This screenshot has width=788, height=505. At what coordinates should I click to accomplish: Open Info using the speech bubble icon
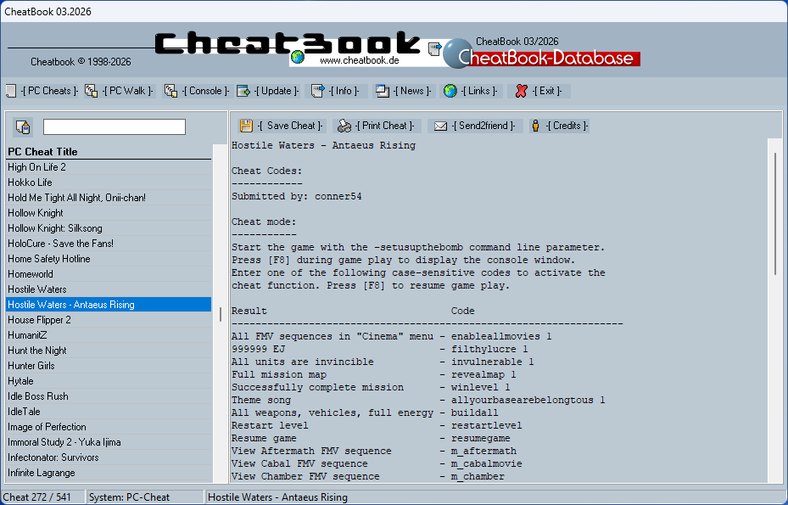pos(316,91)
